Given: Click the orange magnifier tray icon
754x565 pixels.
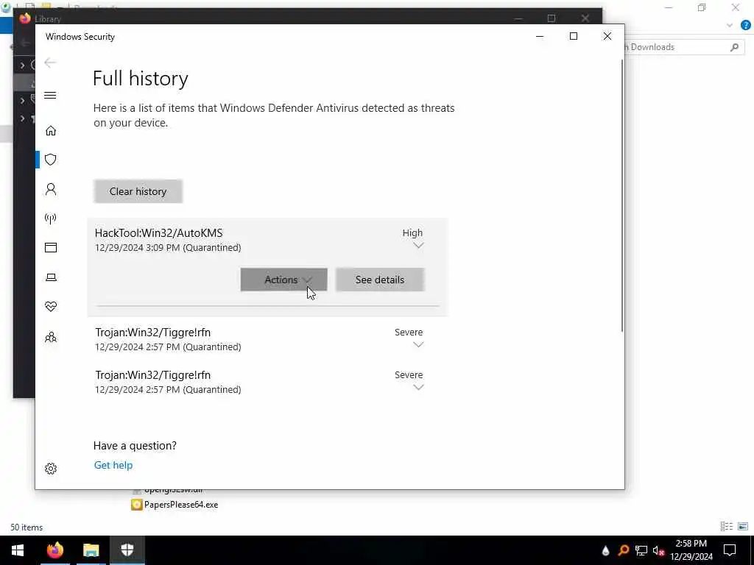Looking at the screenshot, I should click(624, 550).
